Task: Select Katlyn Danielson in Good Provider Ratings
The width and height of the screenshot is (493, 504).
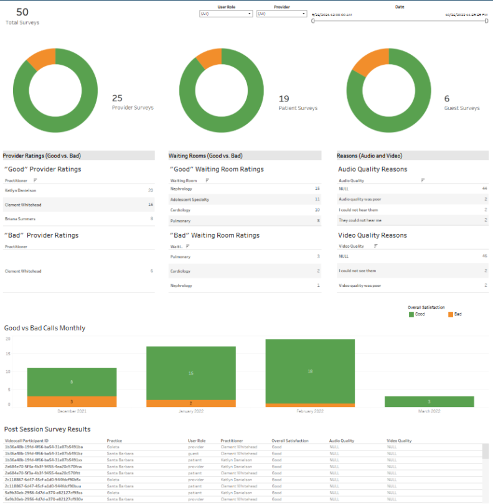Action: click(x=22, y=190)
